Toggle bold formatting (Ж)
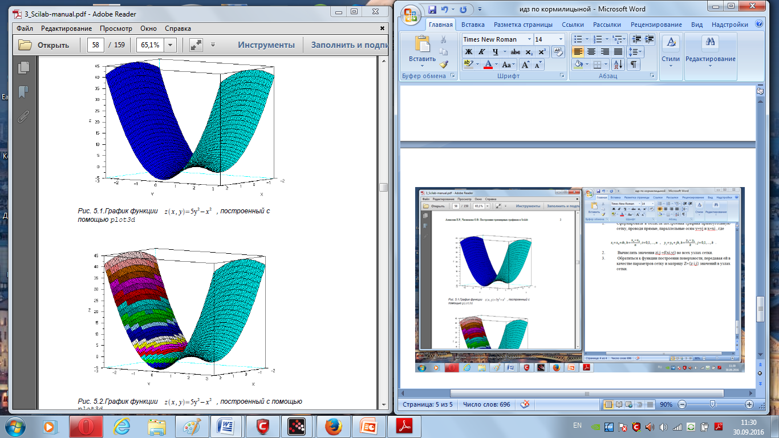 [x=468, y=52]
